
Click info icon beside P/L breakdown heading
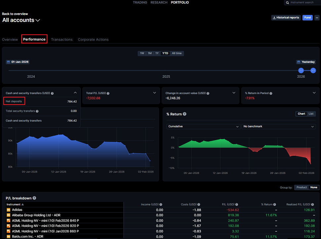point(34,198)
